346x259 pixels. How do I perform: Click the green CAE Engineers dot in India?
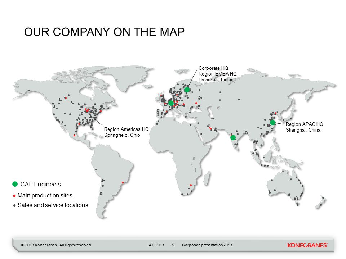(x=233, y=138)
